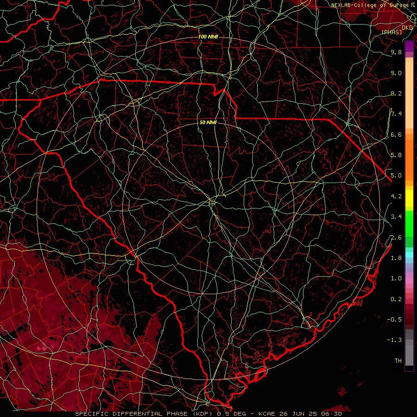Image resolution: width=417 pixels, height=417 pixels.
Task: Click the 9.0 scale value
Action: [x=396, y=73]
